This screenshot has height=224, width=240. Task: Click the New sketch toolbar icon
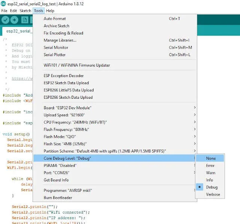point(24,20)
